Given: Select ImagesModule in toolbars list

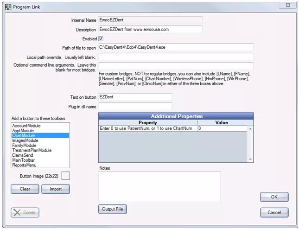Looking at the screenshot, I should (40, 140).
